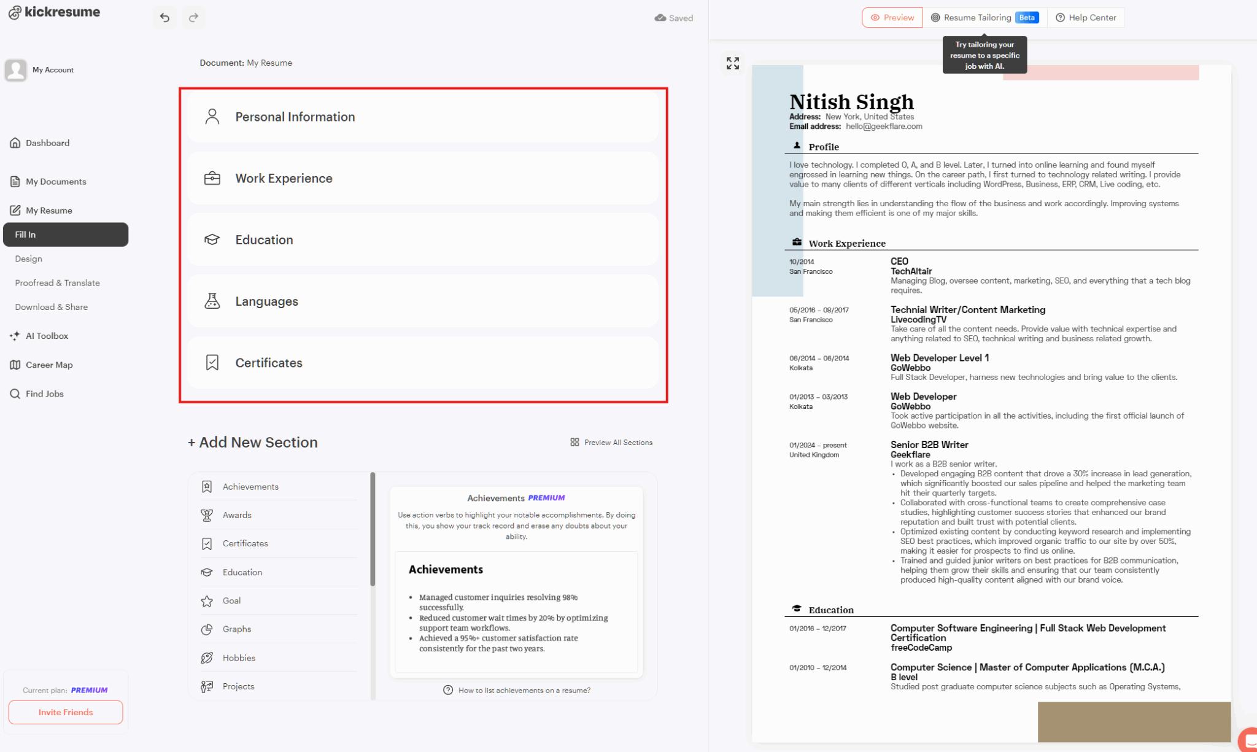Click the Awards trophy icon
Viewport: 1257px width, 752px height.
click(x=207, y=515)
